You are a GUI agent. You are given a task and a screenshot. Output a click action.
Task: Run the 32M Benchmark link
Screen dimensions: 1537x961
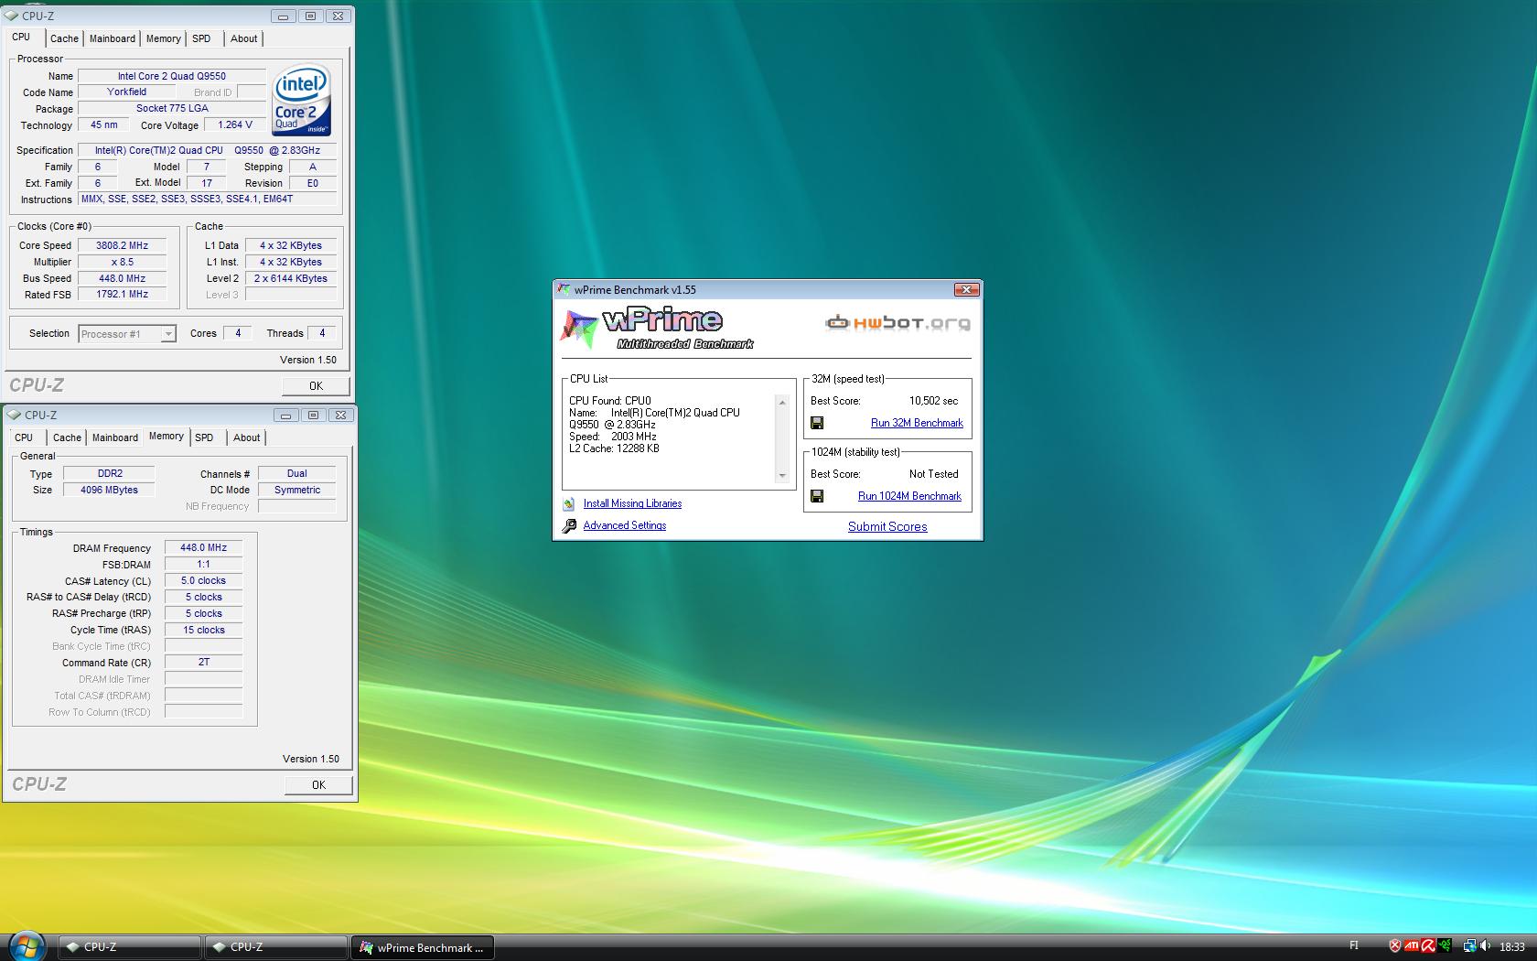click(x=917, y=423)
